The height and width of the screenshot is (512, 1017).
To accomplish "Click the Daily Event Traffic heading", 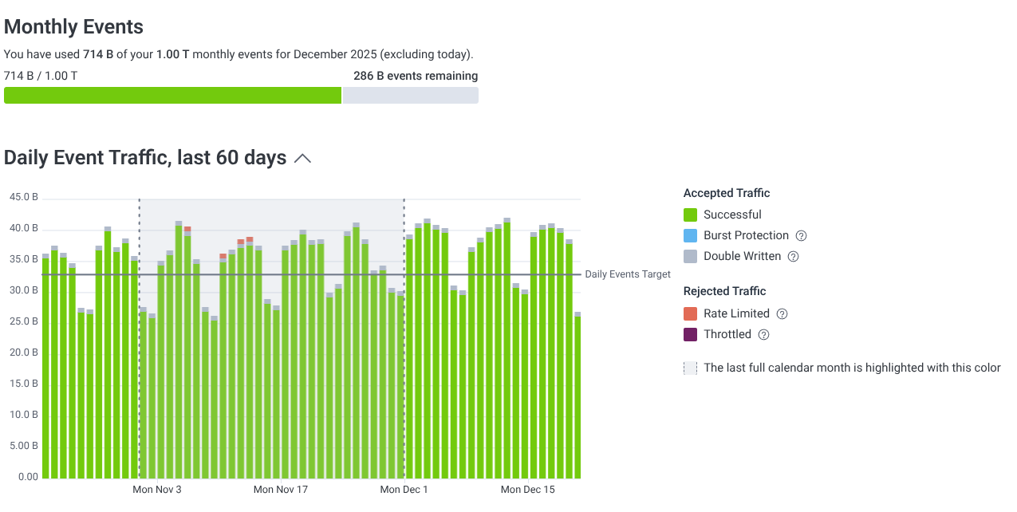I will click(145, 158).
